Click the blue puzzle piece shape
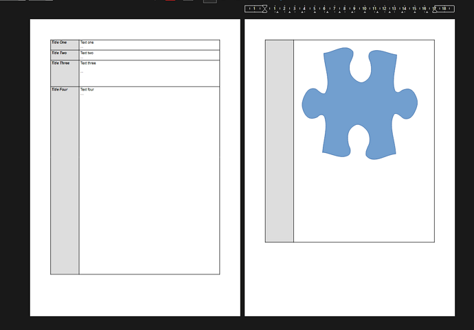The image size is (474, 330). coord(359,103)
